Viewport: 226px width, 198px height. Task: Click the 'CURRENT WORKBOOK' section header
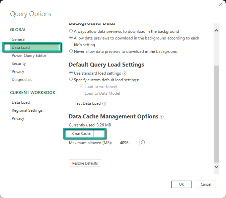click(x=32, y=93)
